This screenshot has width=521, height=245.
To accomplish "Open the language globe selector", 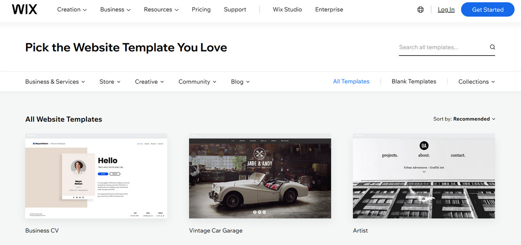I will (420, 10).
